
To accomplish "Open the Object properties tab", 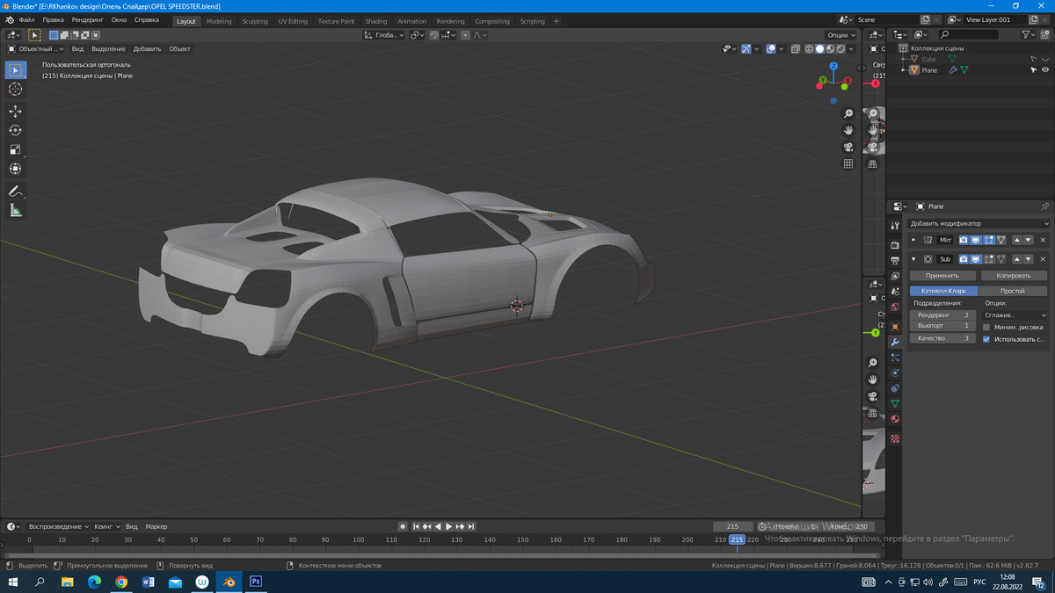I will point(895,327).
